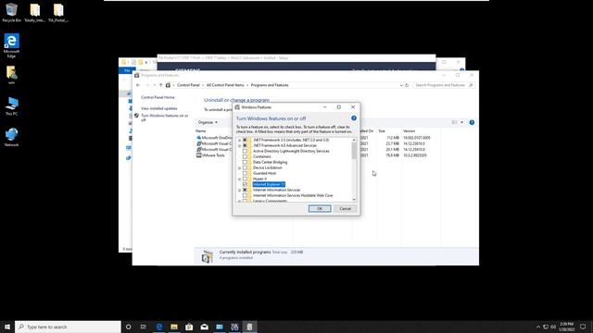This screenshot has width=593, height=333.
Task: Enable Data Center Bridging checkbox
Action: pos(245,163)
